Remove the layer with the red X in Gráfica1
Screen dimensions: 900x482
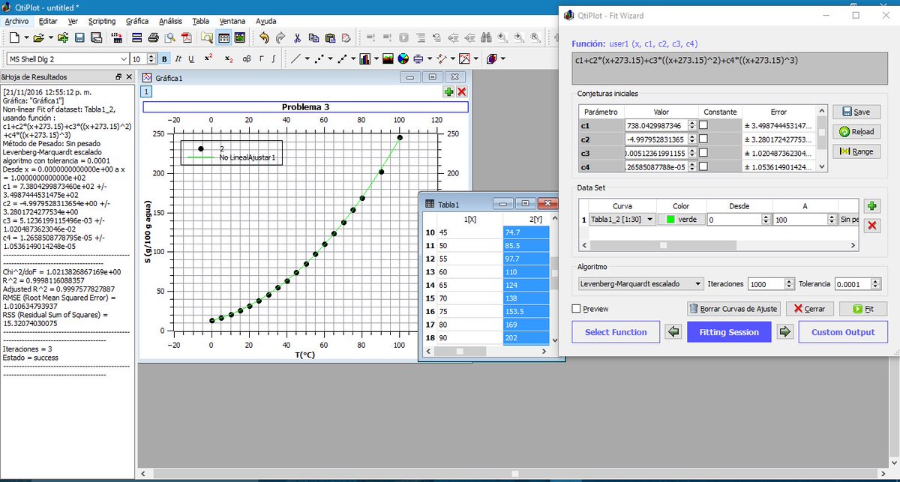point(461,91)
